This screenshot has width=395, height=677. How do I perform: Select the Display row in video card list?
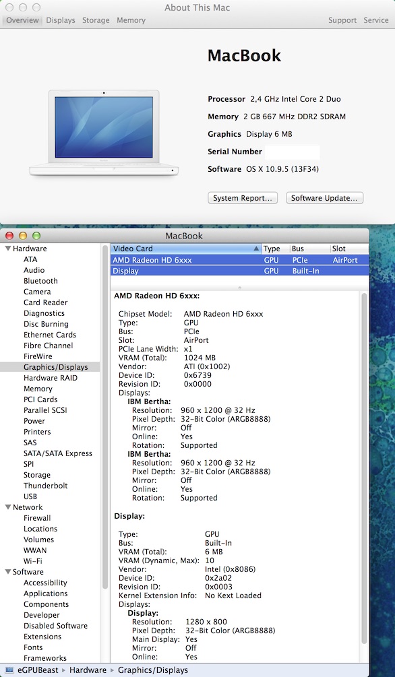[x=240, y=271]
